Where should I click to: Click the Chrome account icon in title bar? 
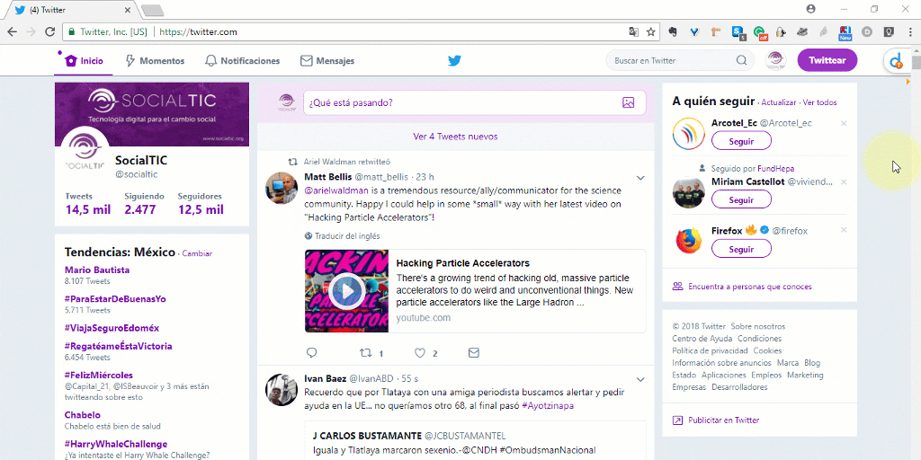click(811, 9)
